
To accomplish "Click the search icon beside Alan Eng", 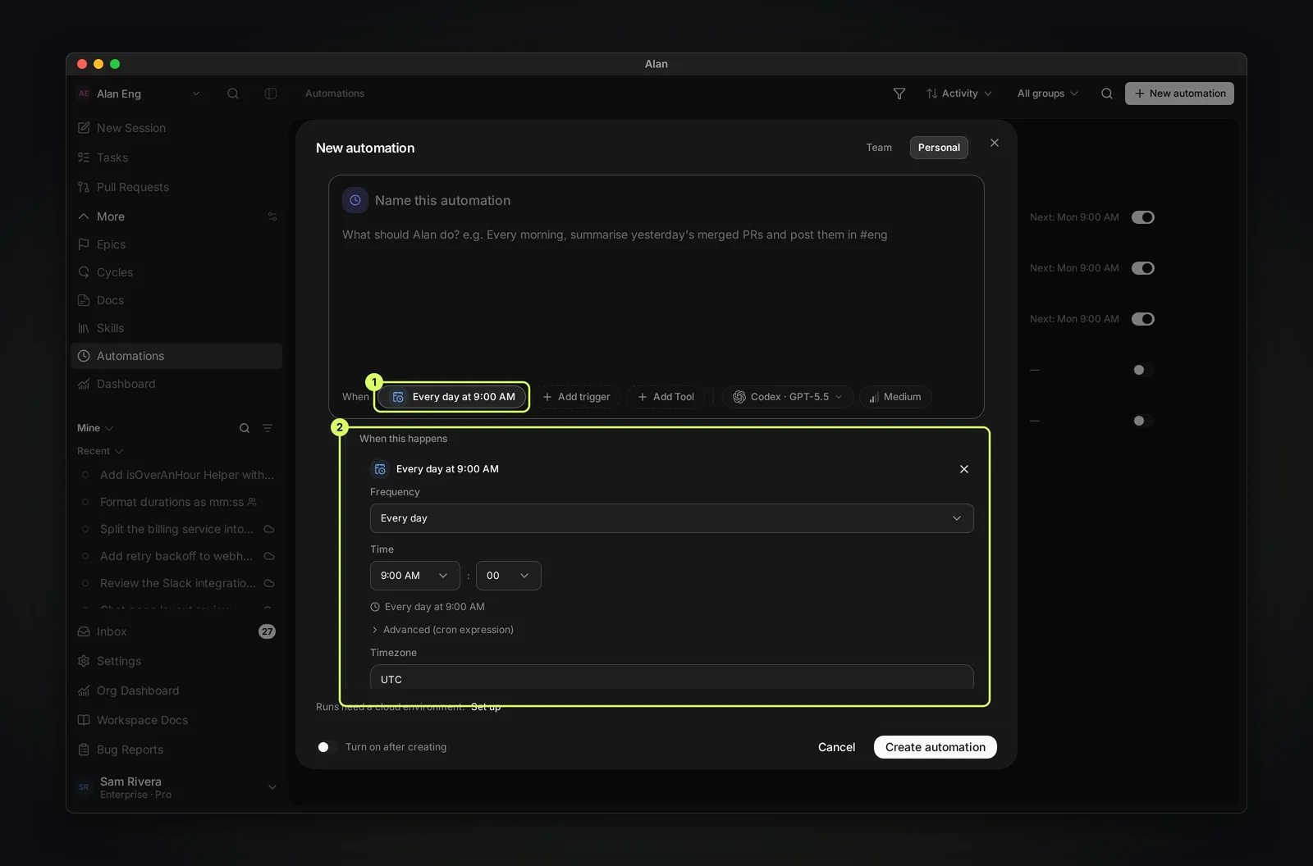I will coord(233,93).
